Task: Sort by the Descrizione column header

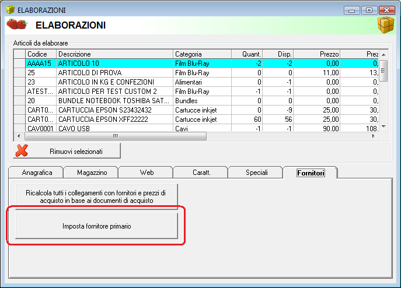Action: pos(114,54)
